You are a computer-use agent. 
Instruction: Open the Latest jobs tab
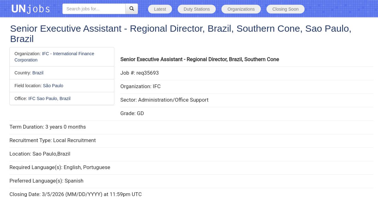click(160, 9)
